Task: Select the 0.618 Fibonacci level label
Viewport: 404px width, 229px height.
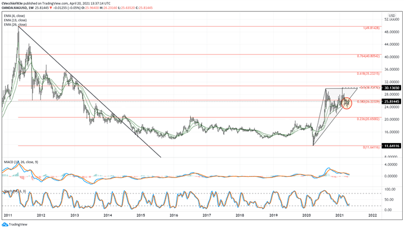Action: 368,74
